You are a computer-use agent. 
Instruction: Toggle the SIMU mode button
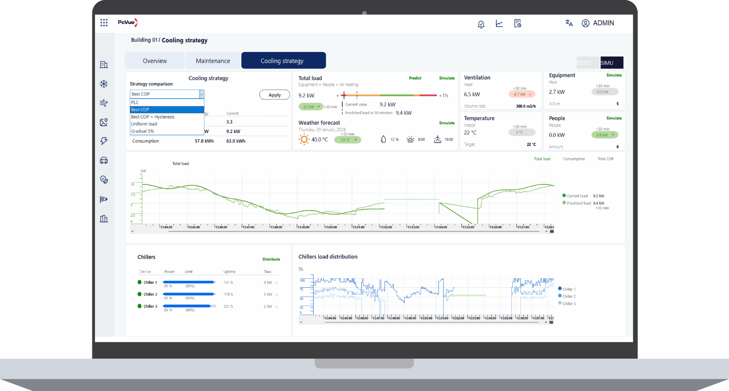pyautogui.click(x=611, y=63)
